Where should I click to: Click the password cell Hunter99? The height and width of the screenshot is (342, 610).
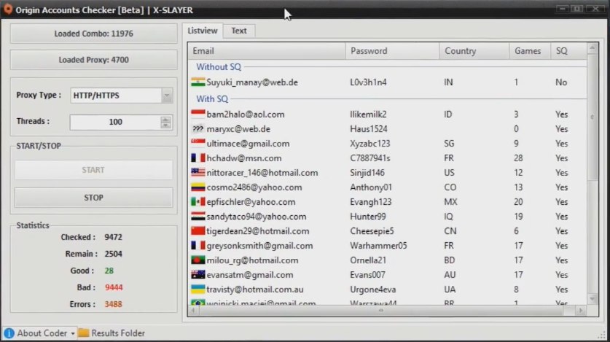pos(367,217)
